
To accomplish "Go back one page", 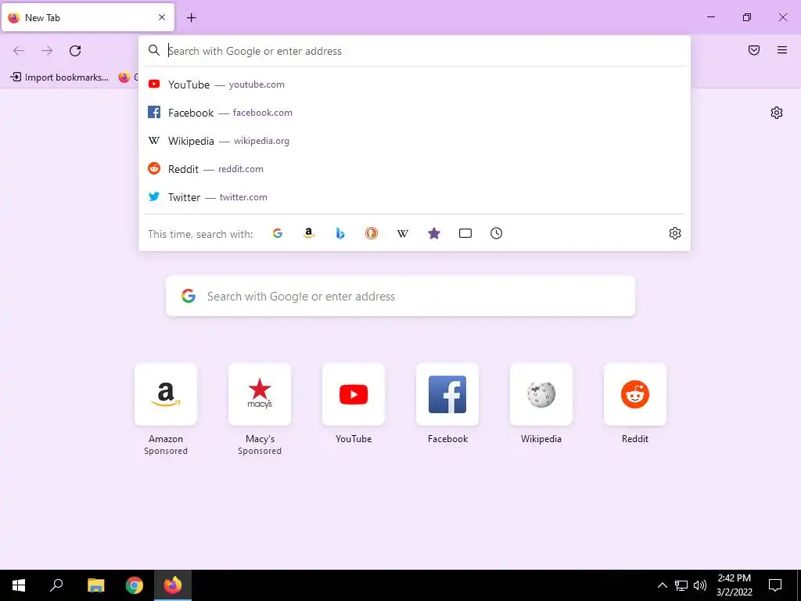I will [x=19, y=51].
